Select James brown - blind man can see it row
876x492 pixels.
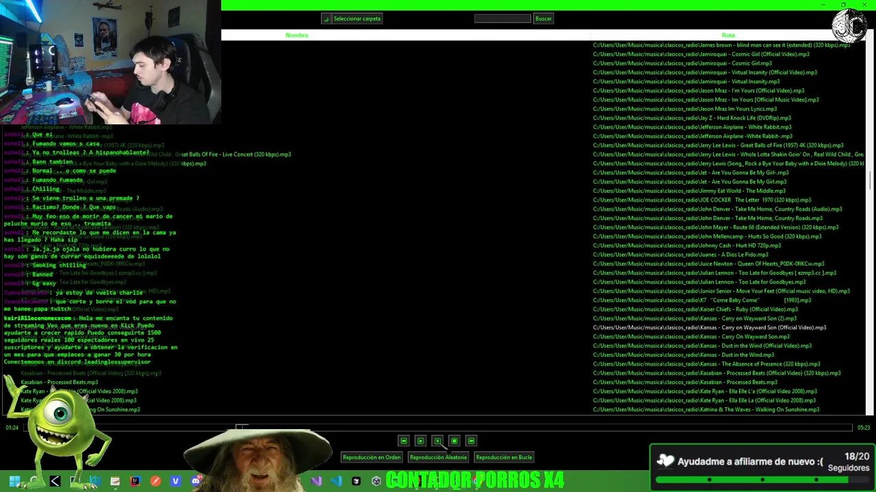[721, 45]
